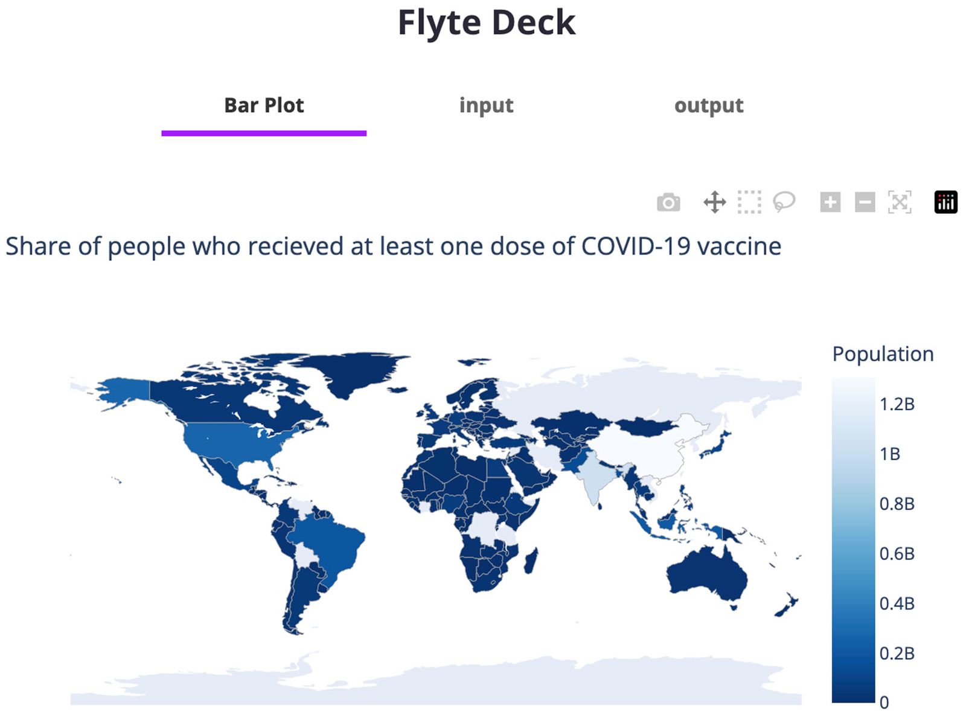This screenshot has height=711, width=966.
Task: Toggle box select drag mode
Action: (750, 202)
